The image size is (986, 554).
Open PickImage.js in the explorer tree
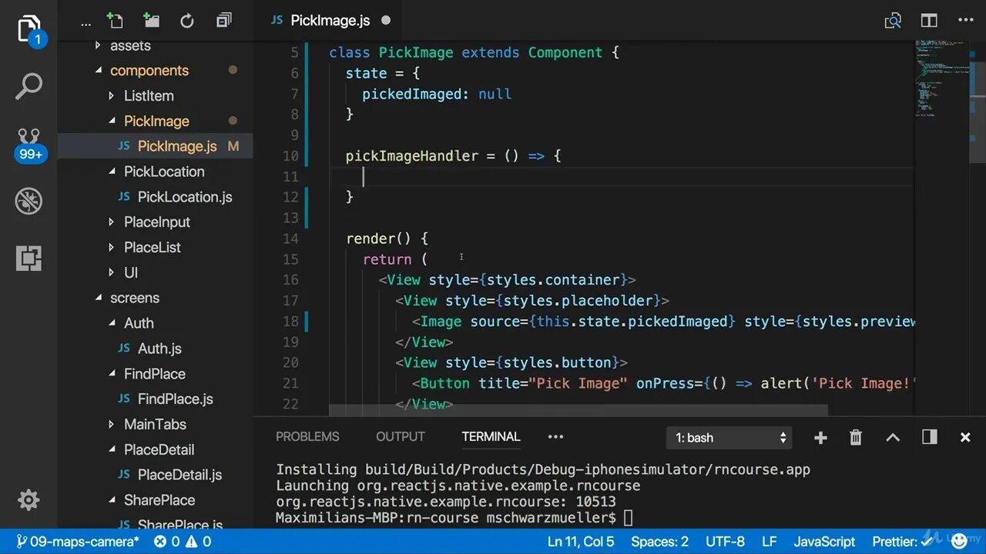pyautogui.click(x=177, y=146)
